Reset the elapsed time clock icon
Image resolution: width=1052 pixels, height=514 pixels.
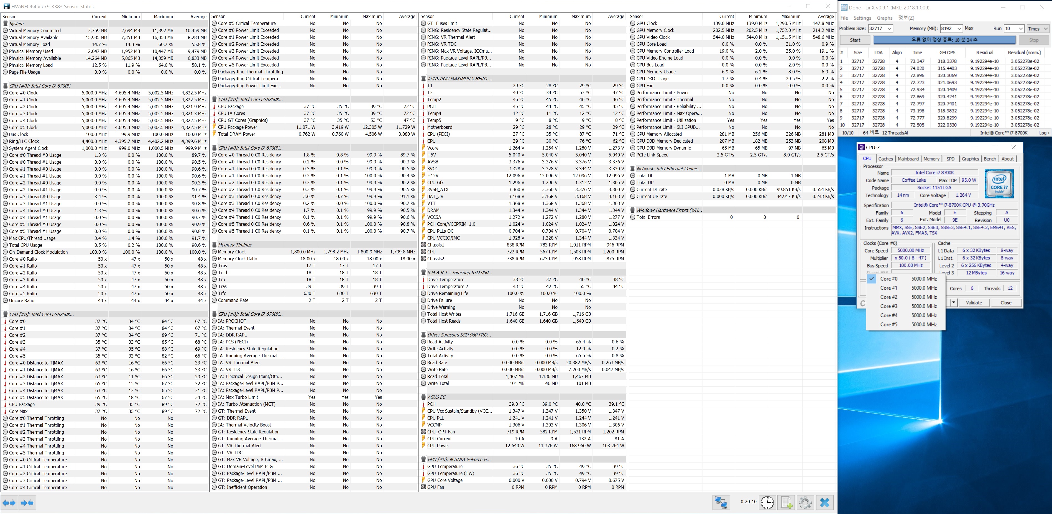(x=767, y=503)
